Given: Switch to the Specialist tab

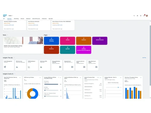Looking at the screenshot, I should coord(51,19).
